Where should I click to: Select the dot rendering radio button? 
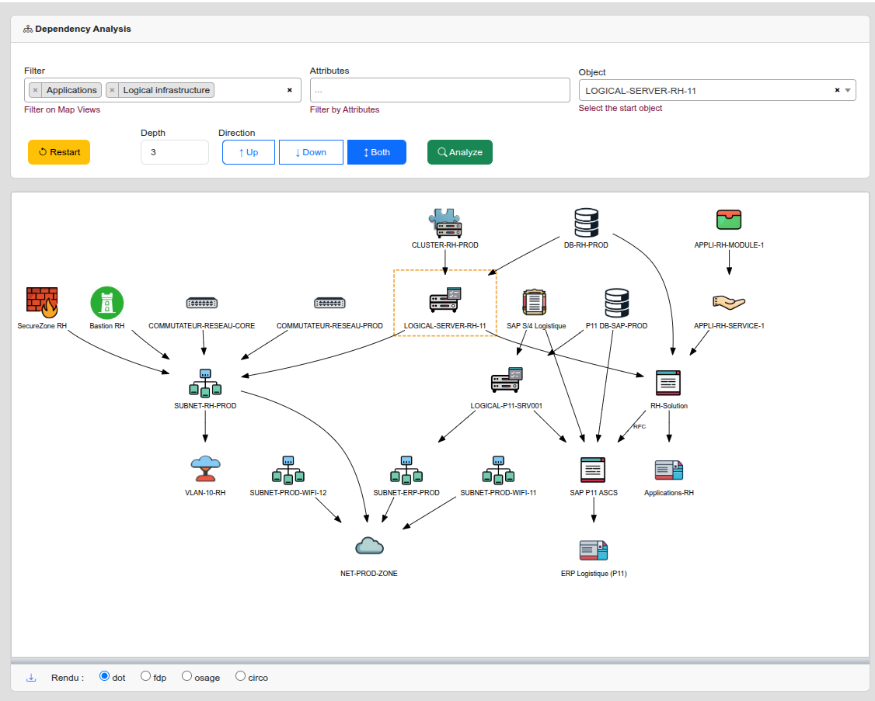click(x=105, y=676)
